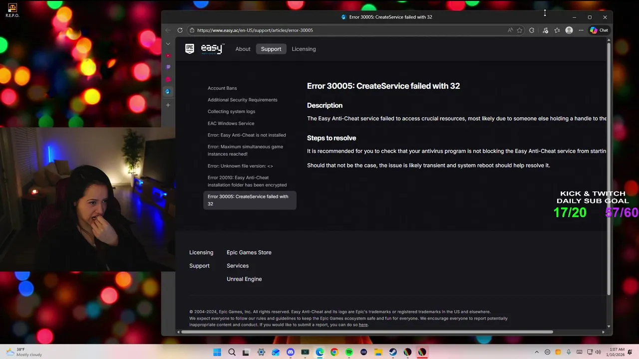Image resolution: width=639 pixels, height=359 pixels.
Task: Open Google Chrome from the taskbar
Action: 334,353
